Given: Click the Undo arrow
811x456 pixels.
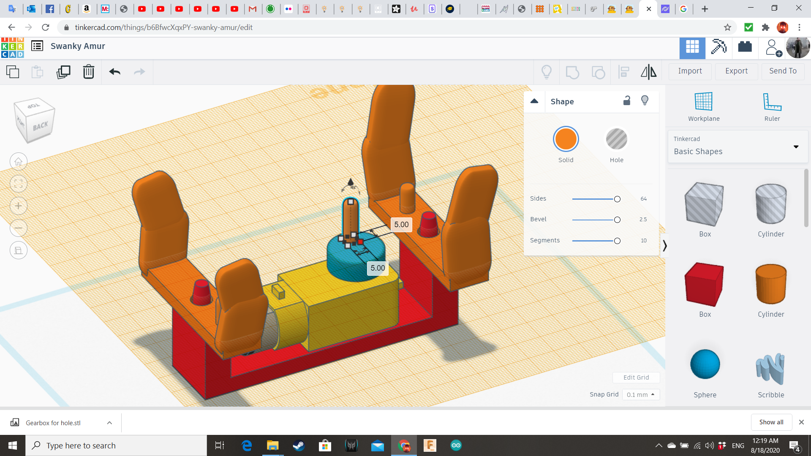Looking at the screenshot, I should pos(114,72).
